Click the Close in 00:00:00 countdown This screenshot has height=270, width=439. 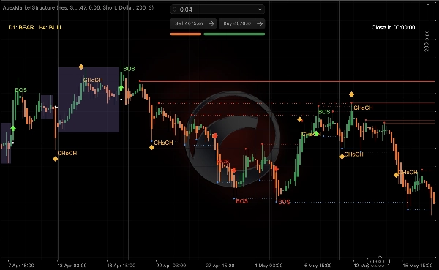[393, 28]
